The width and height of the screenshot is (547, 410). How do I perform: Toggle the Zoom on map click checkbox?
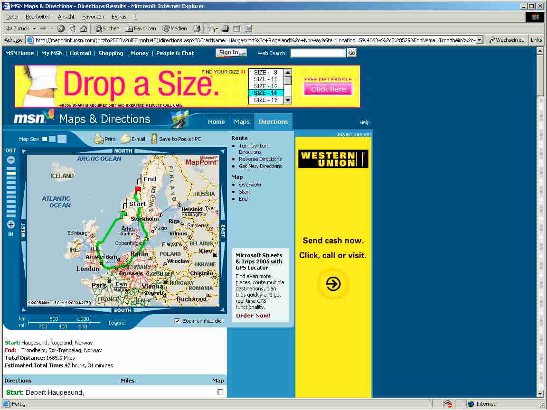(x=178, y=321)
